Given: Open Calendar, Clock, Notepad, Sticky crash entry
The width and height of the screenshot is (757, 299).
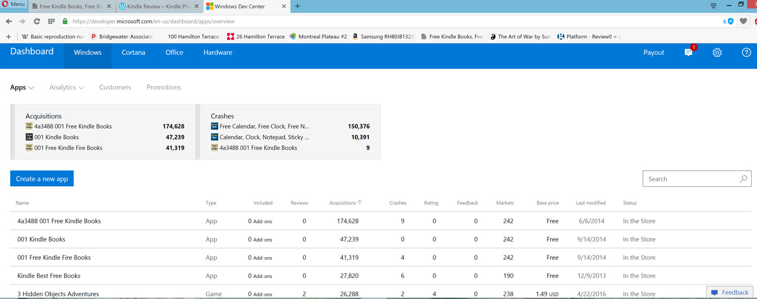Looking at the screenshot, I should (264, 137).
